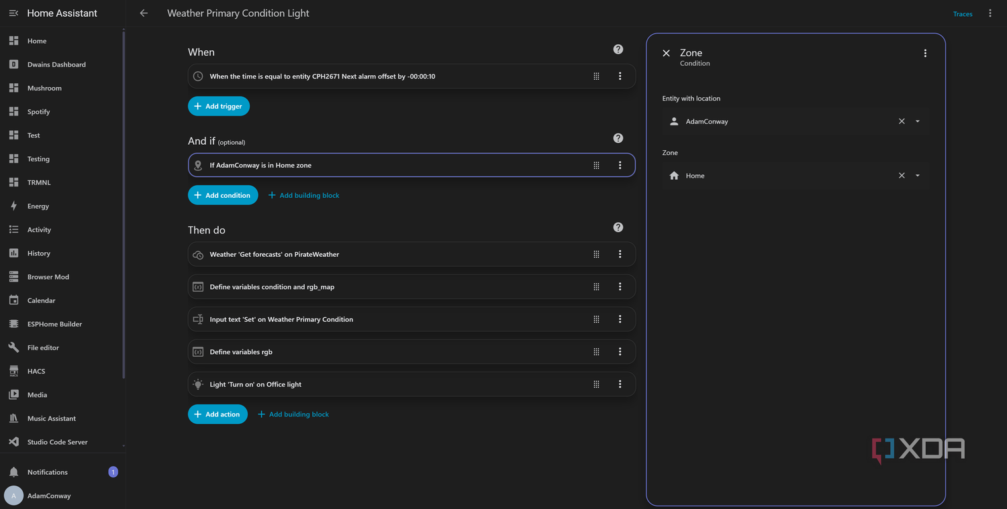Expand the Input text Set action row

point(412,320)
